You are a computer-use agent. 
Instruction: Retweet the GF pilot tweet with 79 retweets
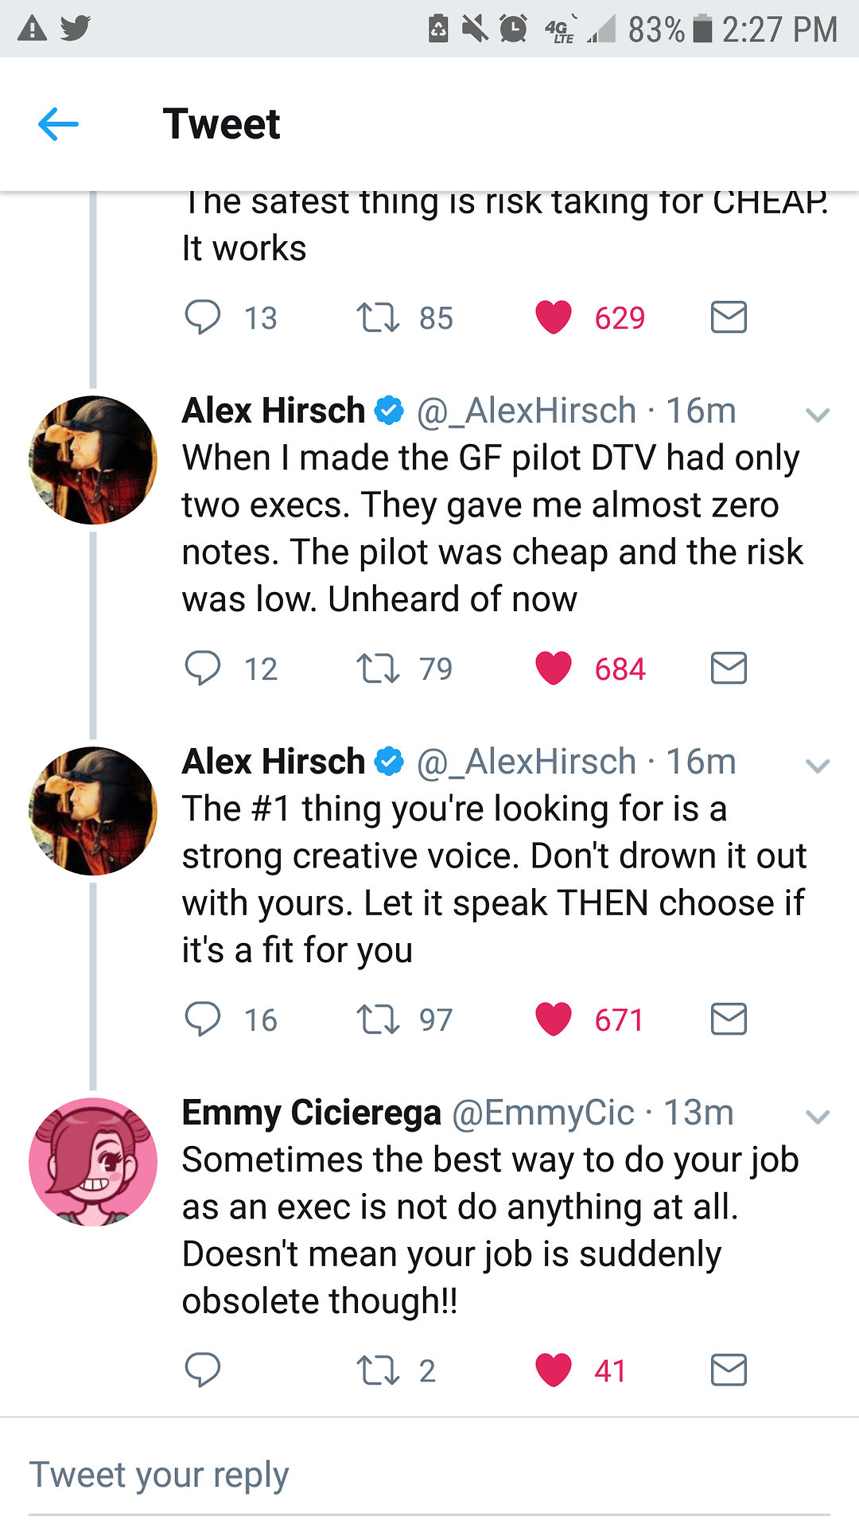coord(378,668)
